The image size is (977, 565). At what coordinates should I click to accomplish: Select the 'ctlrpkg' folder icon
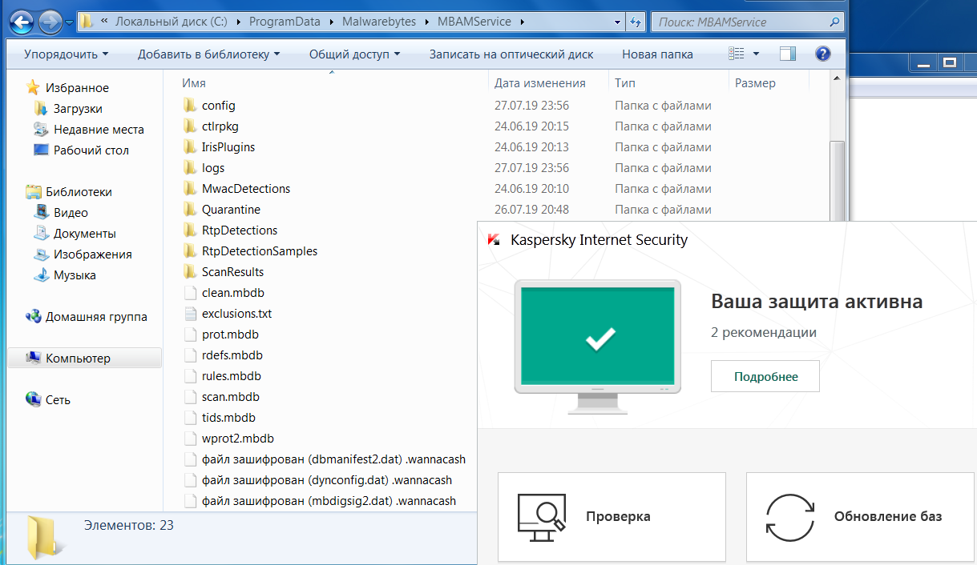tap(189, 126)
